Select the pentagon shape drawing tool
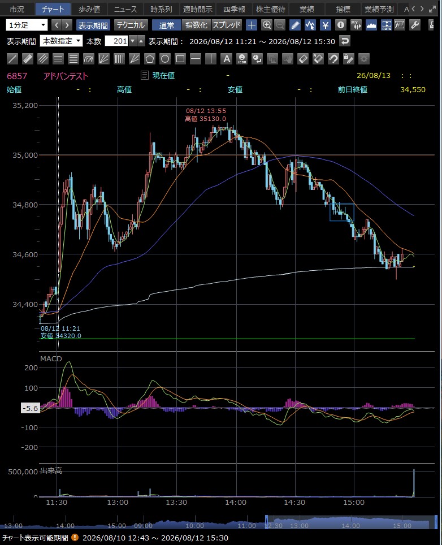Screen dimensions: 442x545 (x=150, y=59)
